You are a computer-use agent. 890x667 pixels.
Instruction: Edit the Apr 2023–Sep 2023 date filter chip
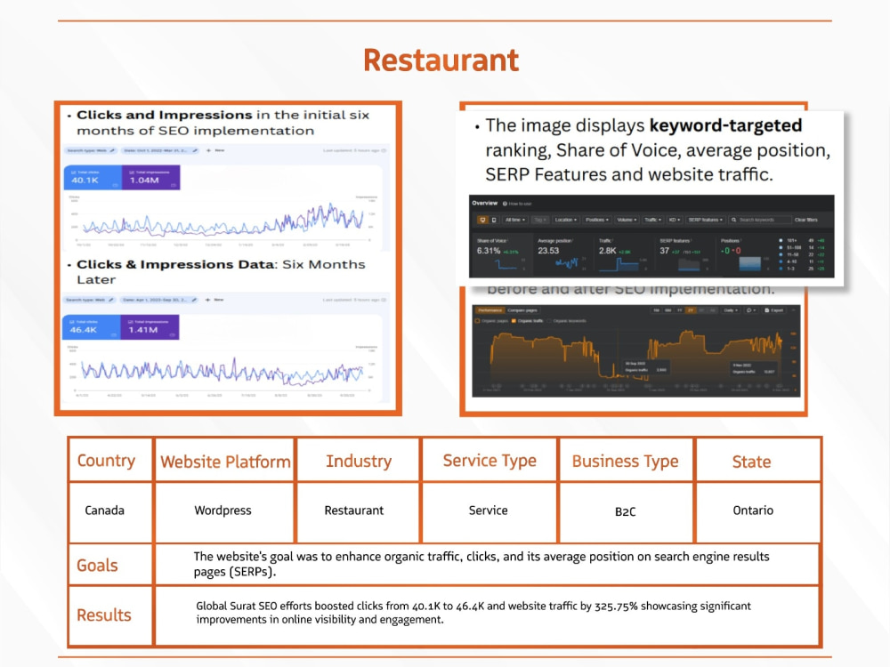(159, 300)
